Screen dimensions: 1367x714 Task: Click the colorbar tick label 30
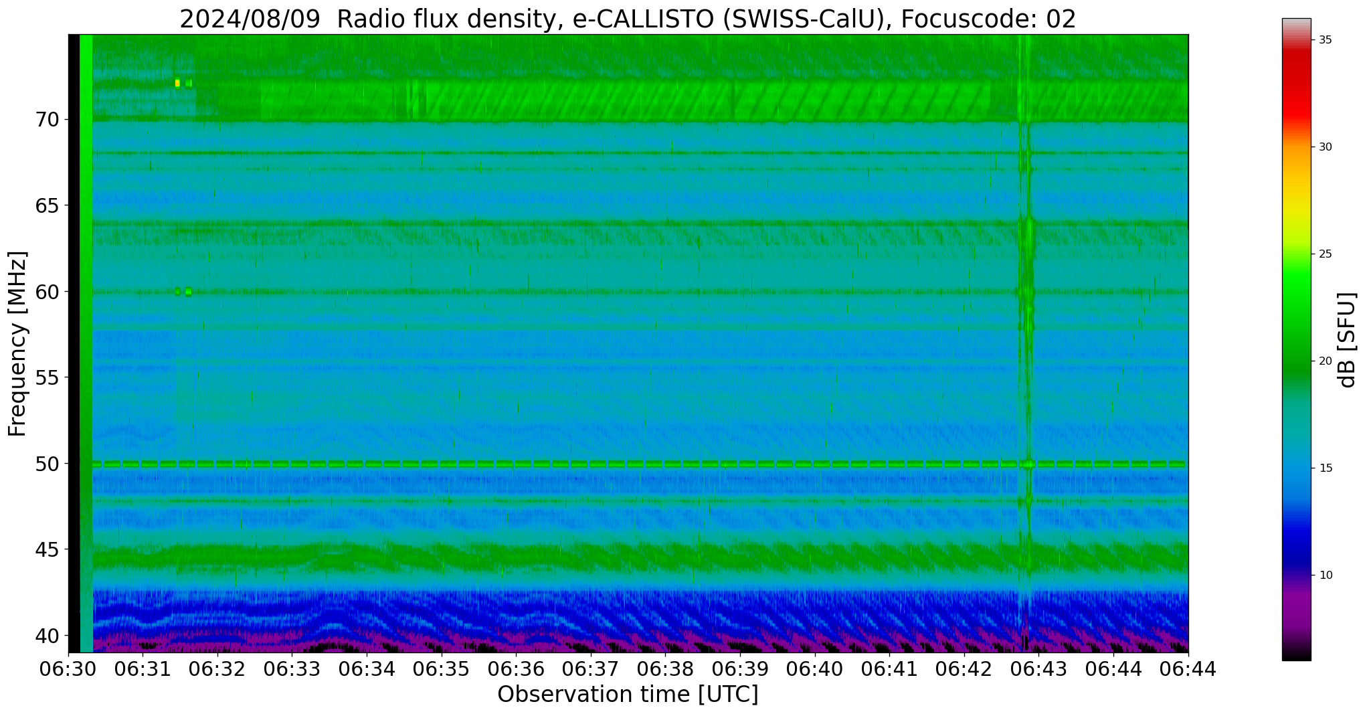click(x=1326, y=147)
